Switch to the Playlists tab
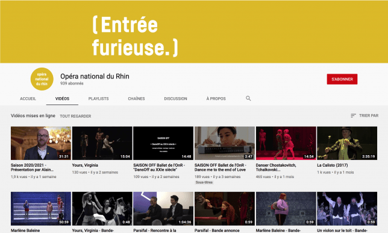Image resolution: width=388 pixels, height=233 pixels. pos(98,98)
